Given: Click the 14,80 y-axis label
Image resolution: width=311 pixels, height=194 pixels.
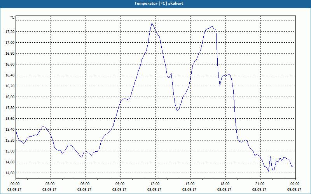Looking at the screenshot, I should tap(11, 162).
